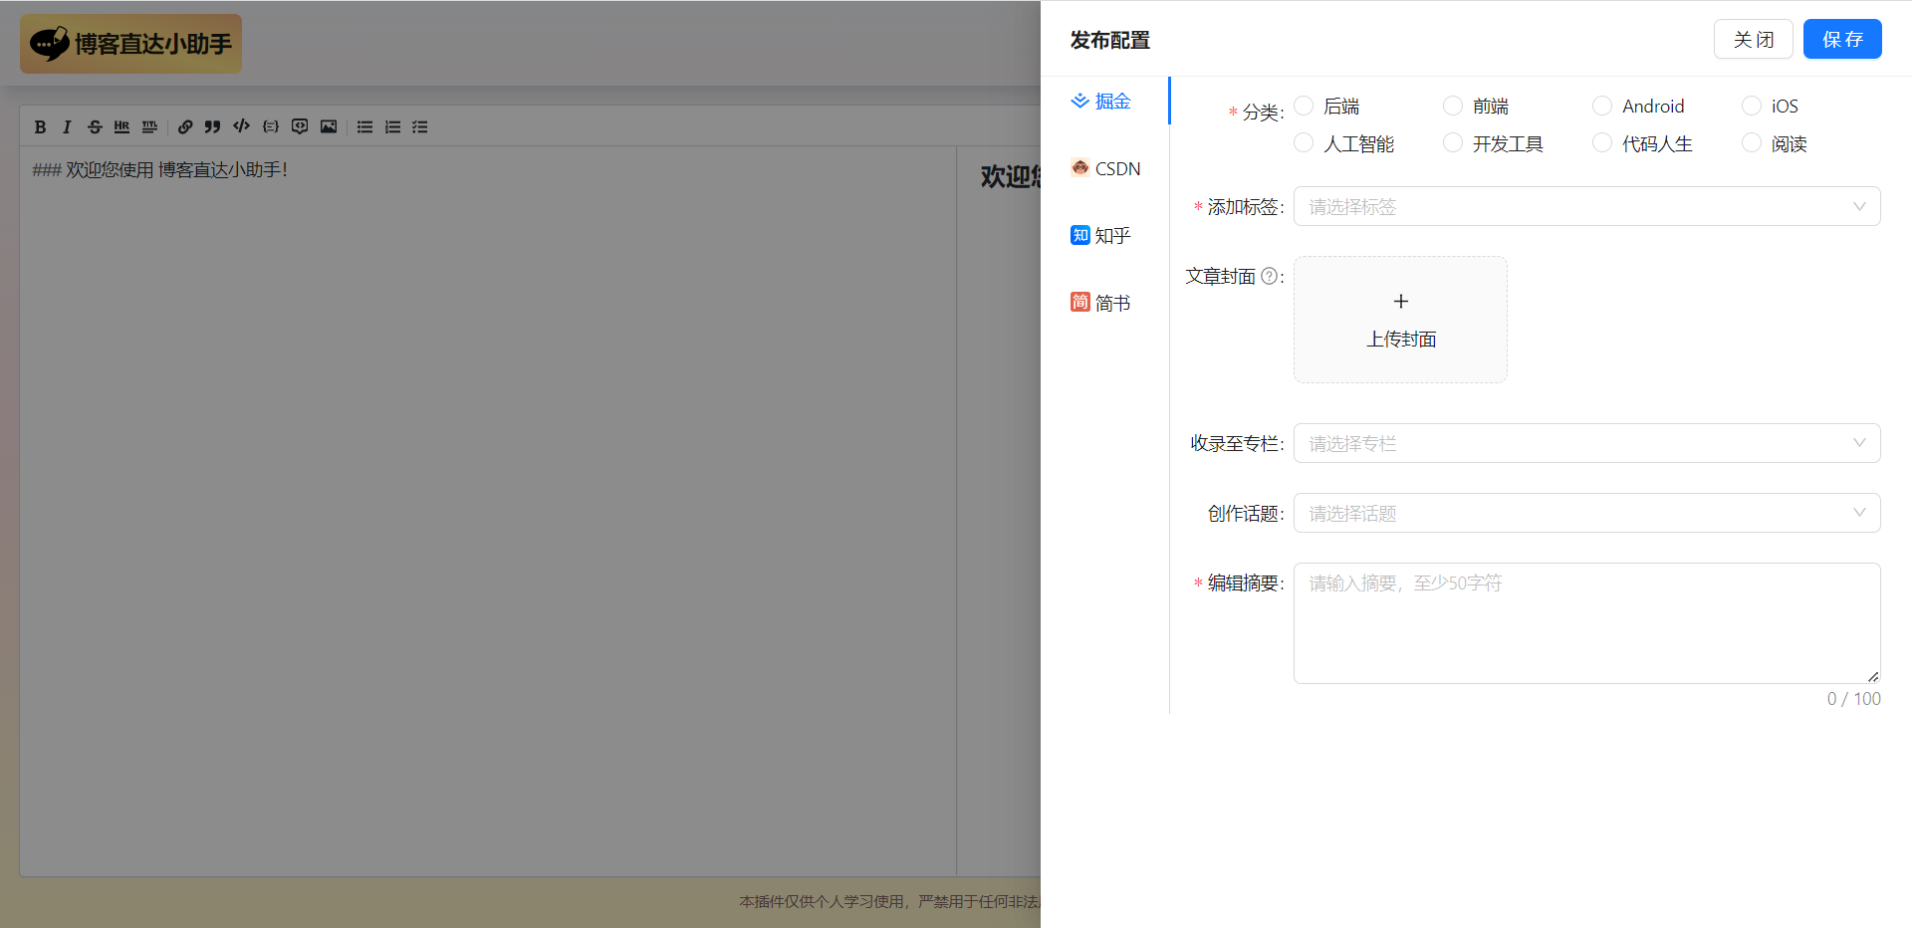Image resolution: width=1912 pixels, height=928 pixels.
Task: Open the 简书 platform tab
Action: tap(1100, 303)
